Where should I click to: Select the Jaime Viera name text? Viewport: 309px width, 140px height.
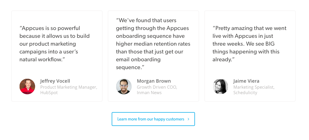pyautogui.click(x=246, y=81)
